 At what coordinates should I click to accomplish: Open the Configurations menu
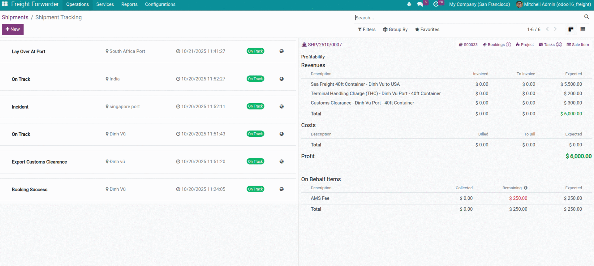tap(160, 4)
